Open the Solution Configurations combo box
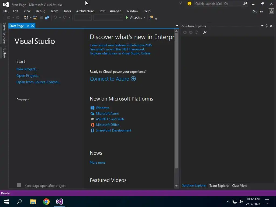 point(83,18)
